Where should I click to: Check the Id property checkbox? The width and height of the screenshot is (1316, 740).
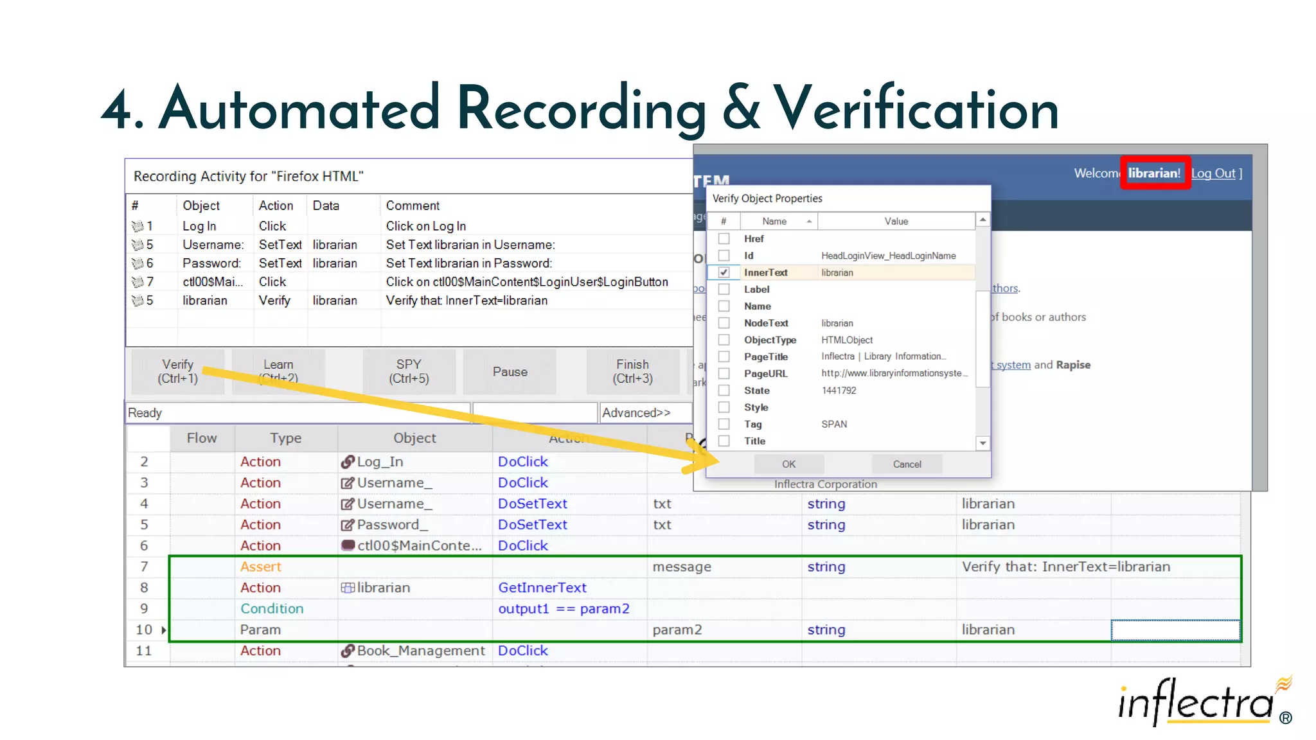(724, 256)
